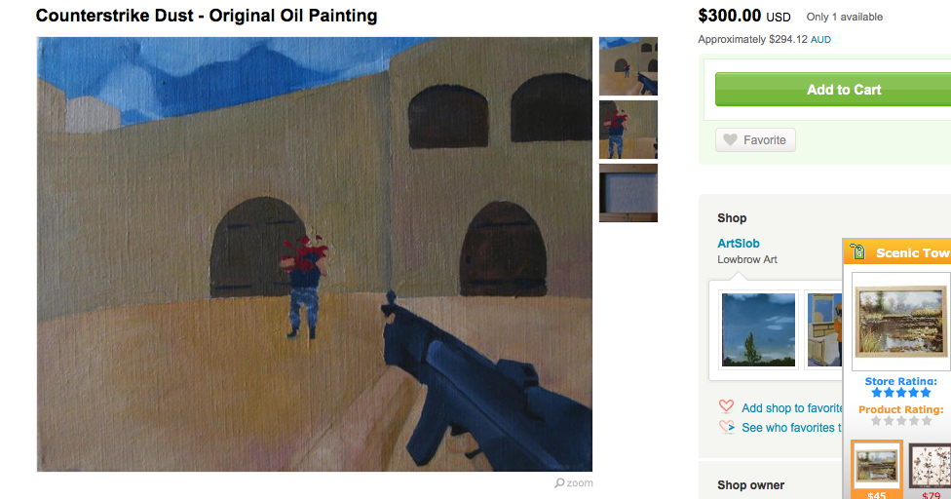This screenshot has width=951, height=499.
Task: Click the price tag icon in Scenic ad header
Action: [x=857, y=251]
